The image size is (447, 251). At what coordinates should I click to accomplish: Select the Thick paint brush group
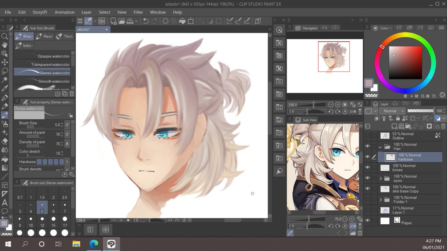coord(64,36)
